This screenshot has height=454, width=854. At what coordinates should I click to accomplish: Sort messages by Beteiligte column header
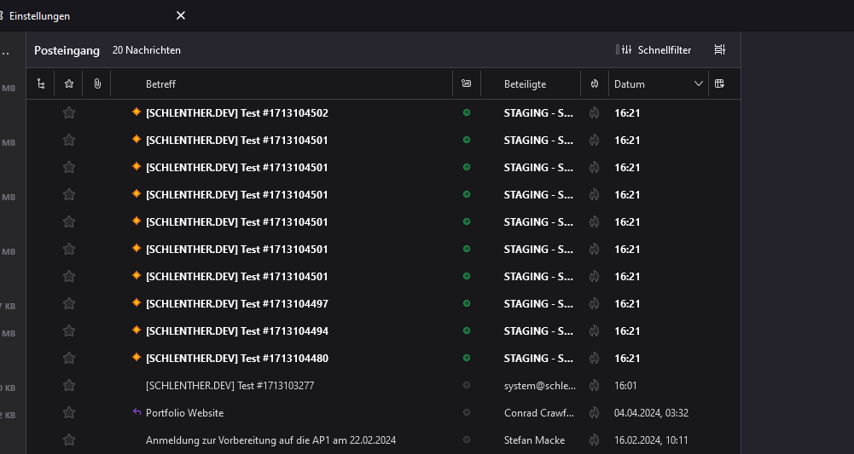[x=525, y=83]
